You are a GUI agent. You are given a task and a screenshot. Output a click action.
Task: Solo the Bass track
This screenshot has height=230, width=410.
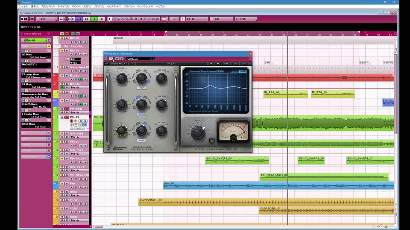coord(67,183)
